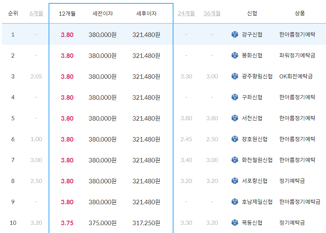Select product 한아름정기예탁금 of 호남제일신협
This screenshot has height=233, width=326.
pos(299,202)
